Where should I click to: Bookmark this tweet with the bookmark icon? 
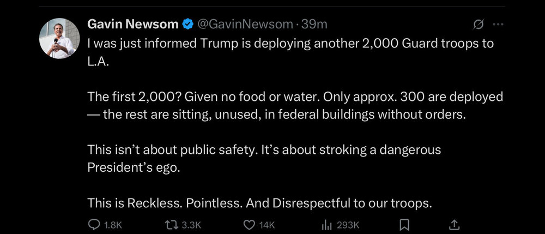pos(404,225)
